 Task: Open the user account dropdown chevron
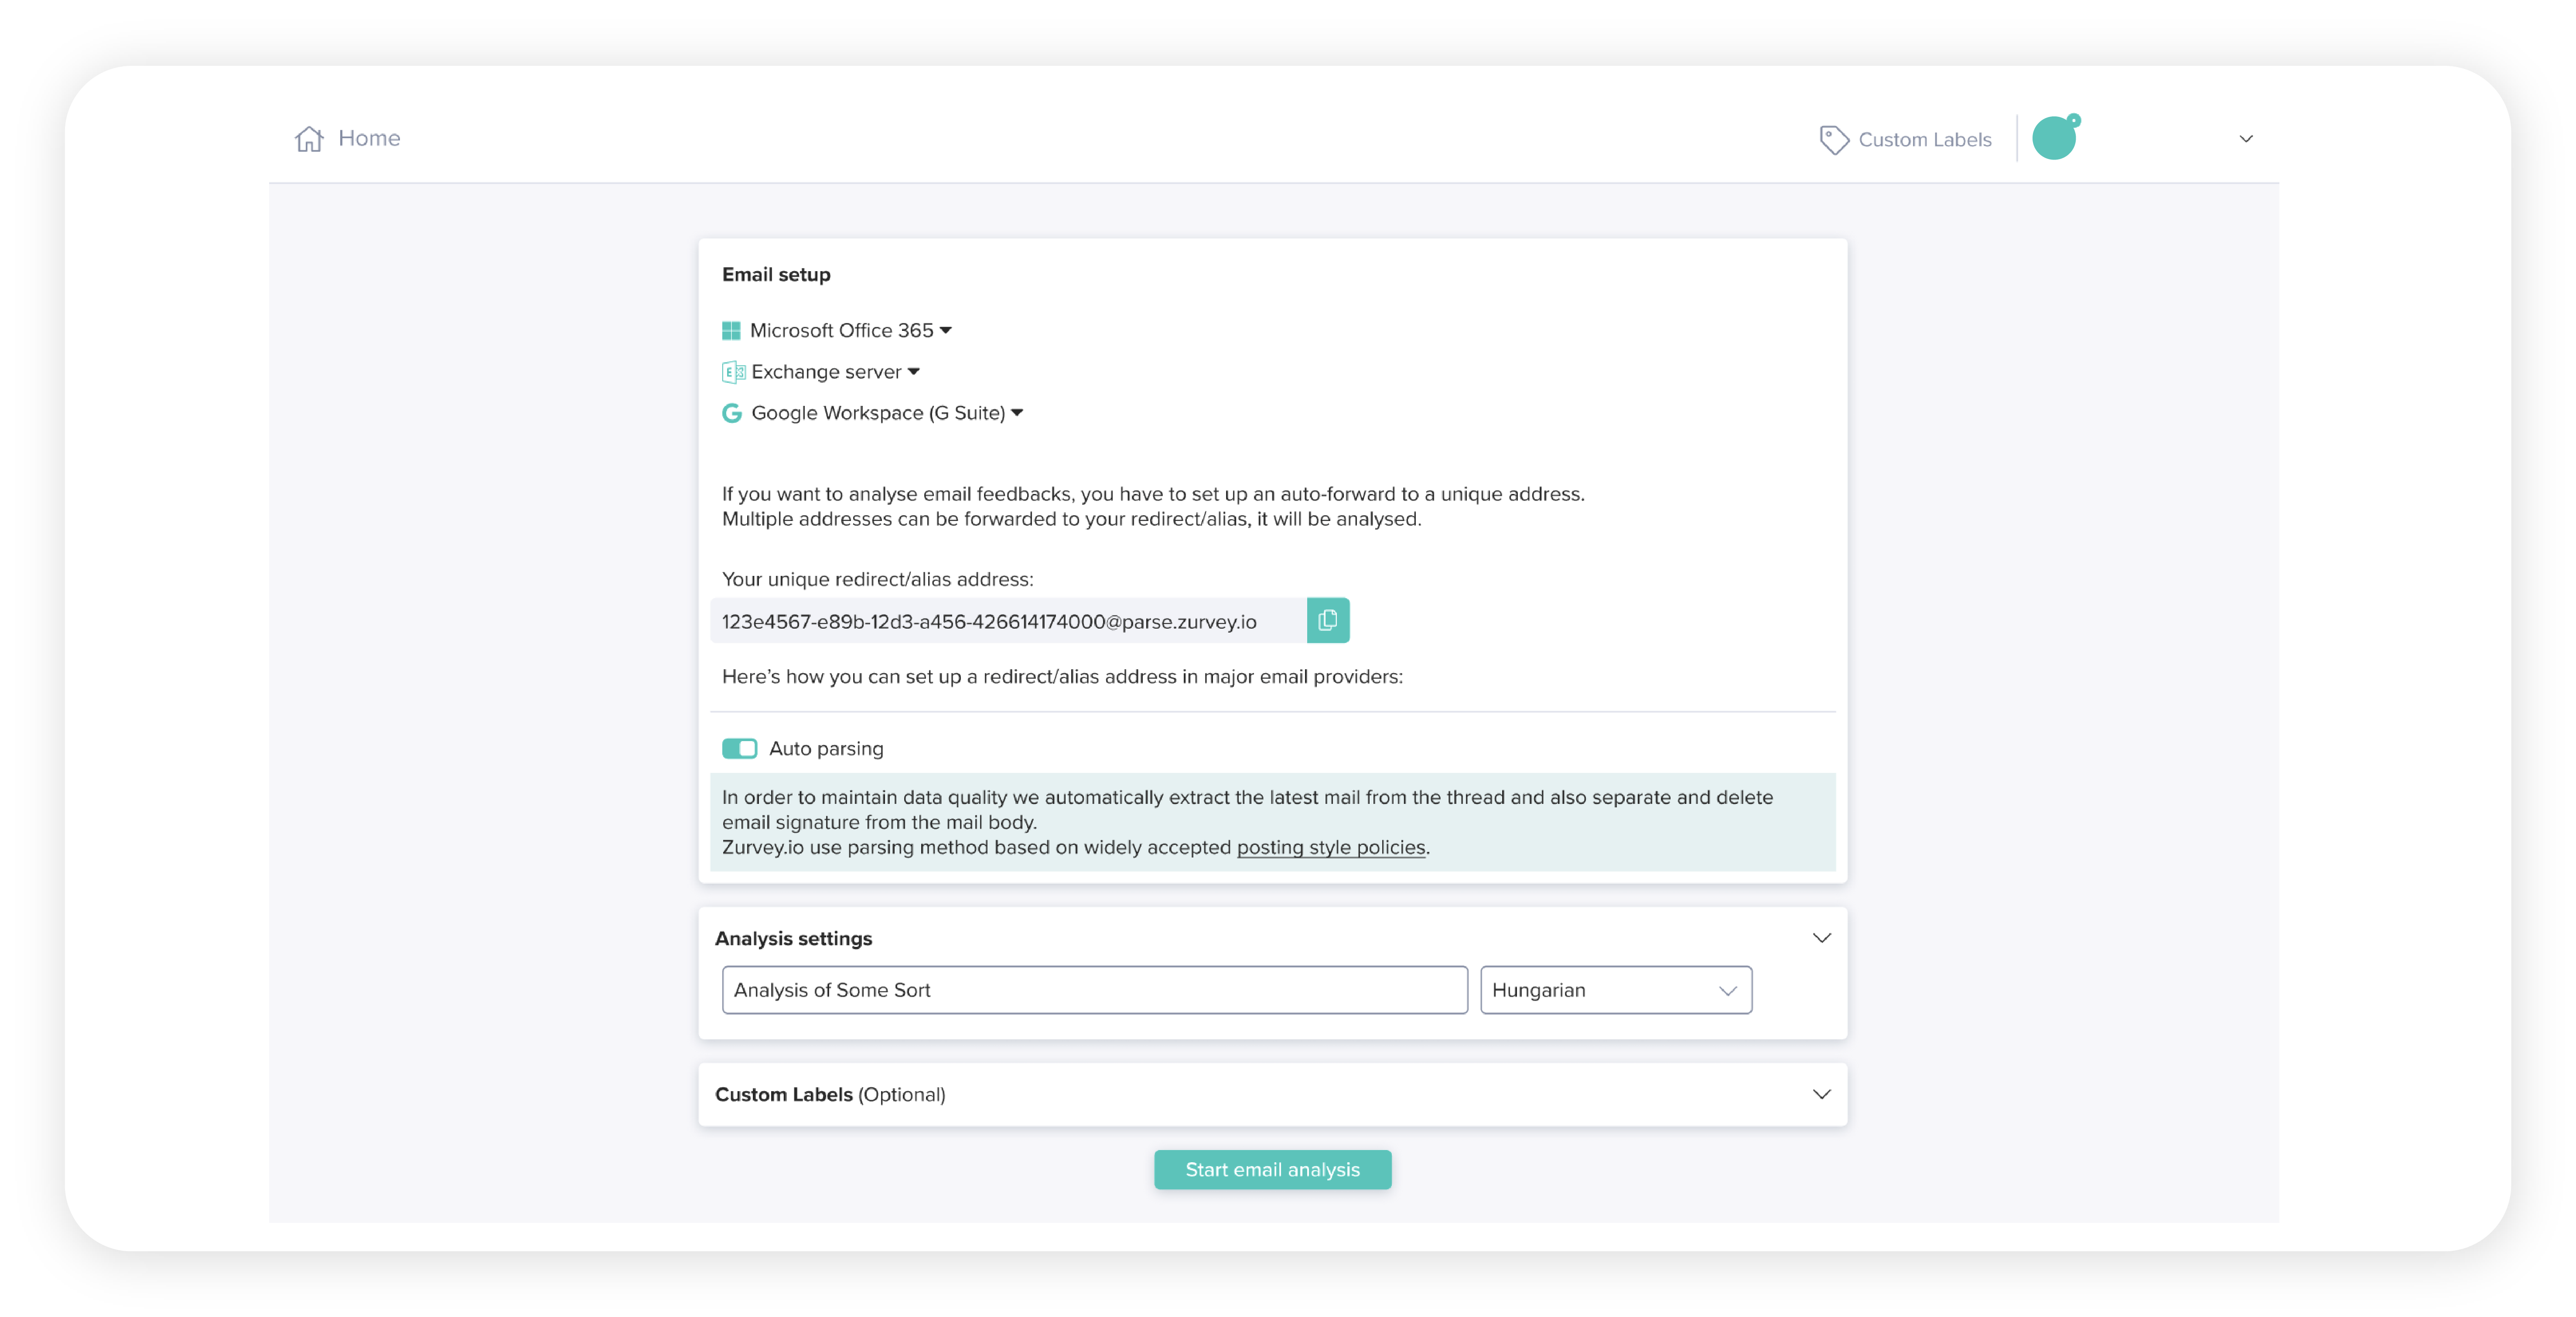(2246, 139)
